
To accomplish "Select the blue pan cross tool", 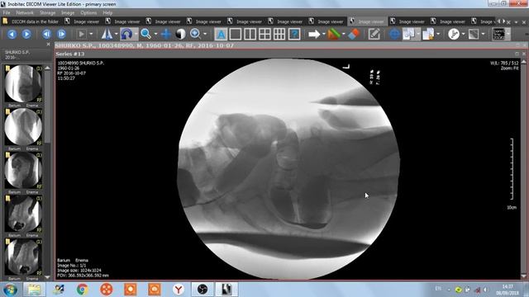I will 165,34.
